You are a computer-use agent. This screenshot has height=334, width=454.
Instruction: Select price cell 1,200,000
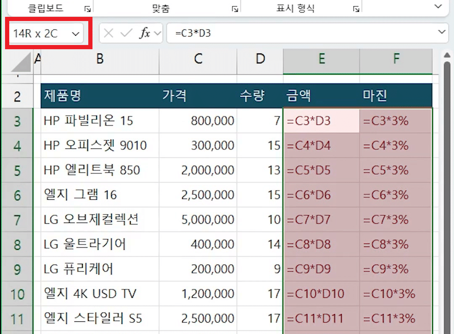pos(198,294)
